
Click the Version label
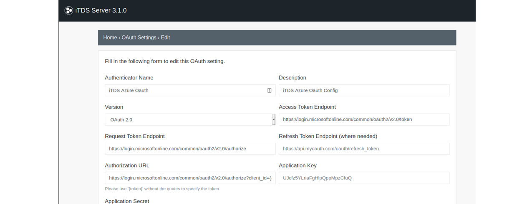(x=114, y=107)
